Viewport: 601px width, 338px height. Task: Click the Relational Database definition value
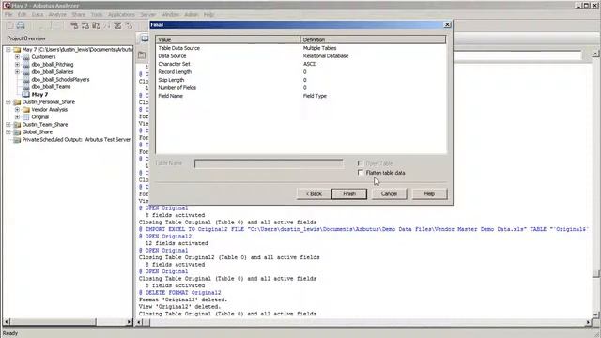(326, 56)
